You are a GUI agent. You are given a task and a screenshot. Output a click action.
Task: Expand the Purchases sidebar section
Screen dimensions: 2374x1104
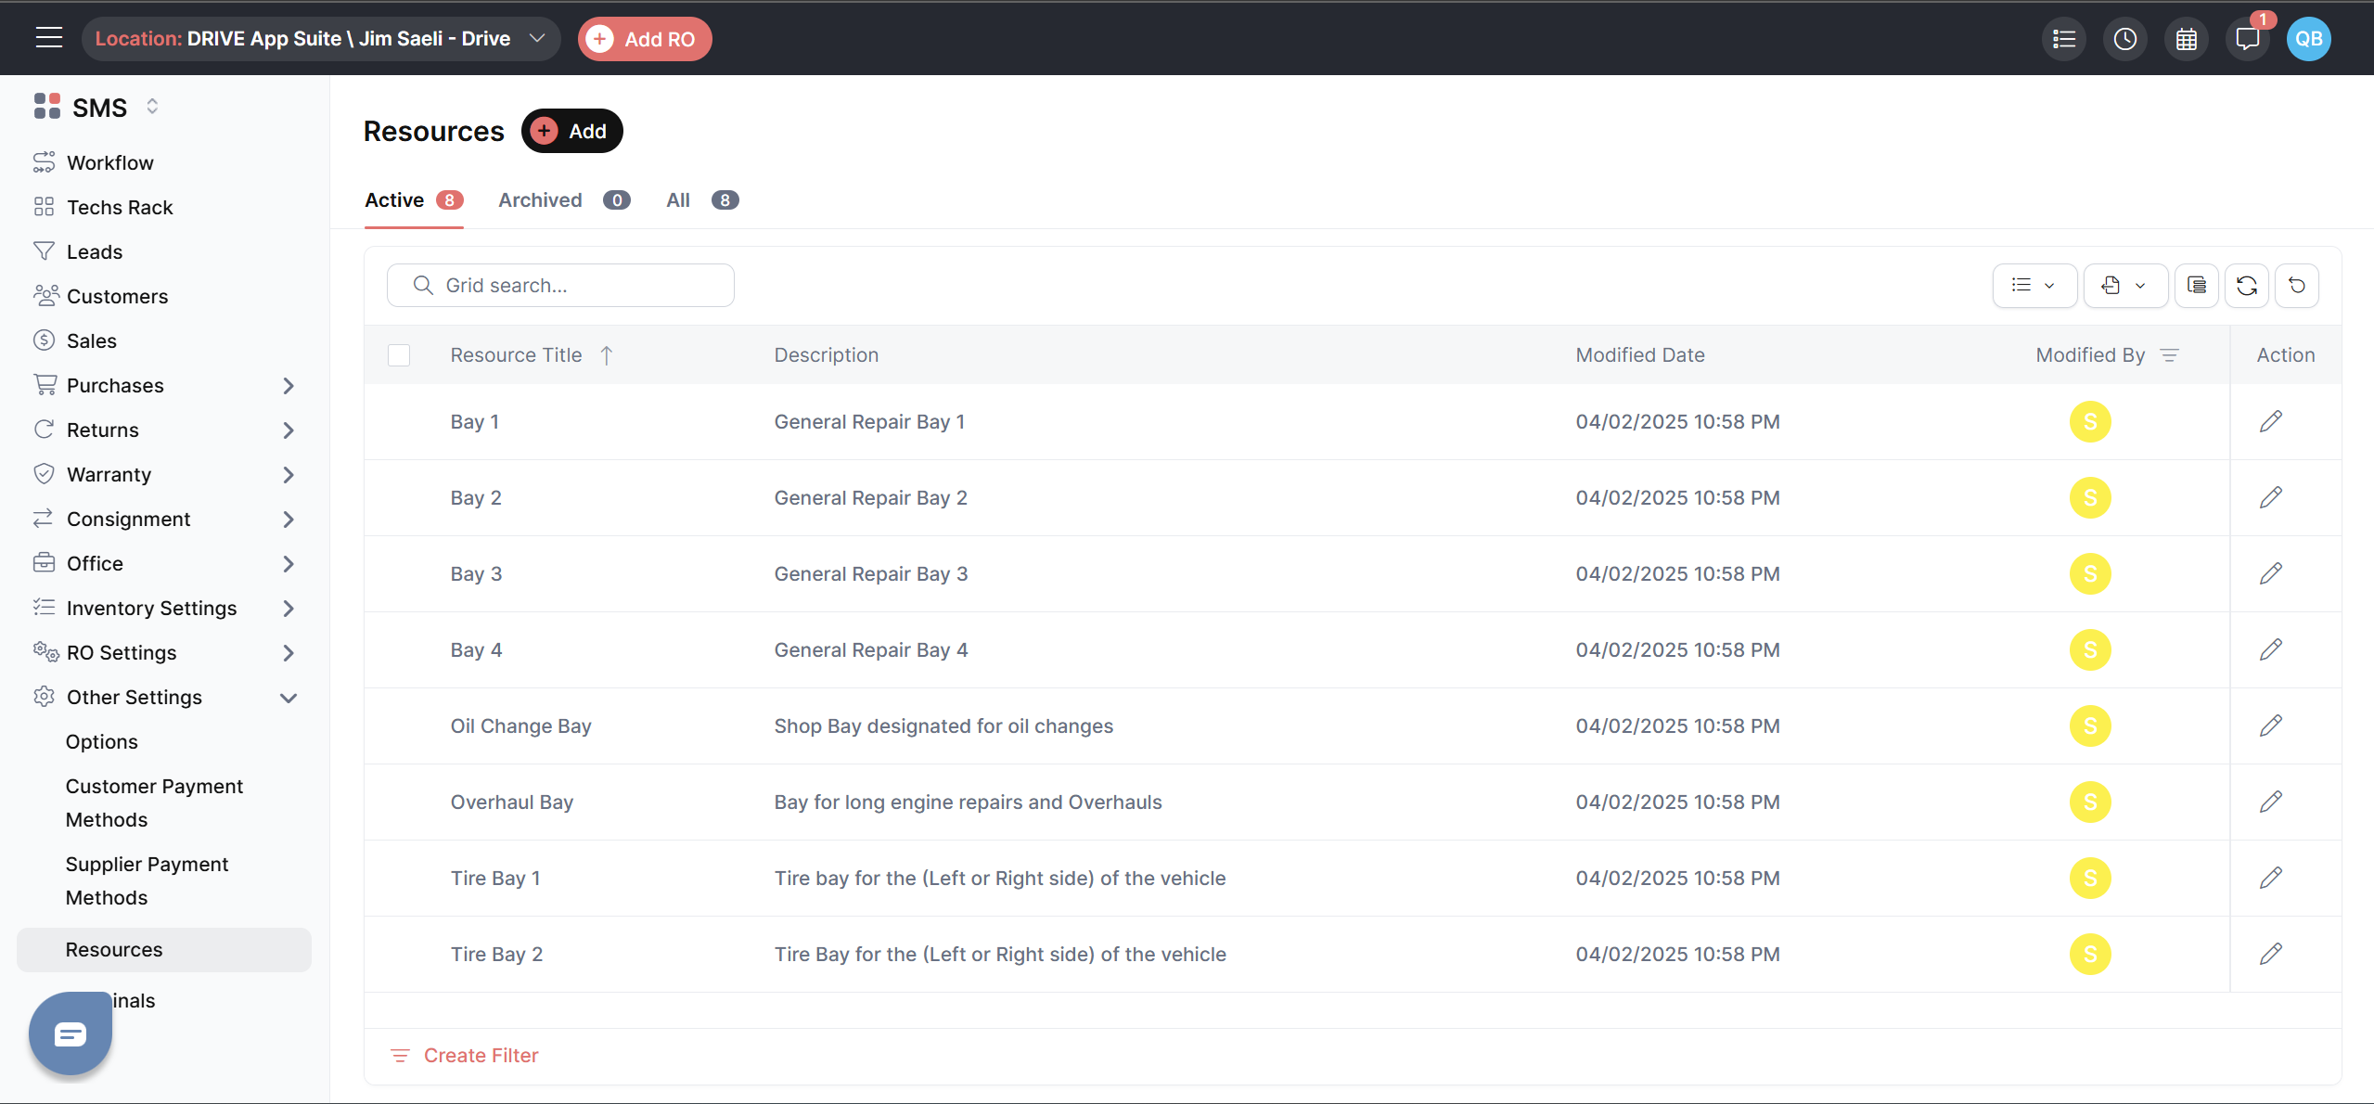(288, 386)
